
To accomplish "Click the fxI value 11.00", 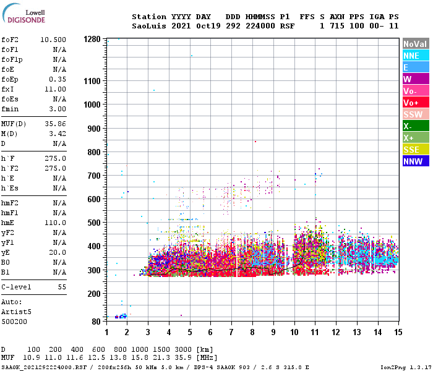I will click(x=56, y=89).
